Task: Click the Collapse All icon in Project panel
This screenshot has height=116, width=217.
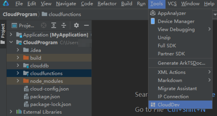Action: click(64, 25)
